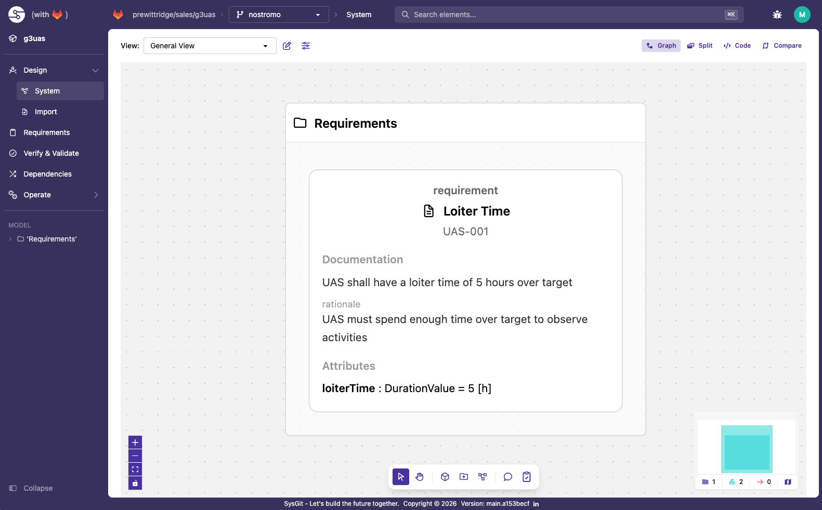Open the Requirements sidebar item
822x510 pixels.
tap(54, 132)
